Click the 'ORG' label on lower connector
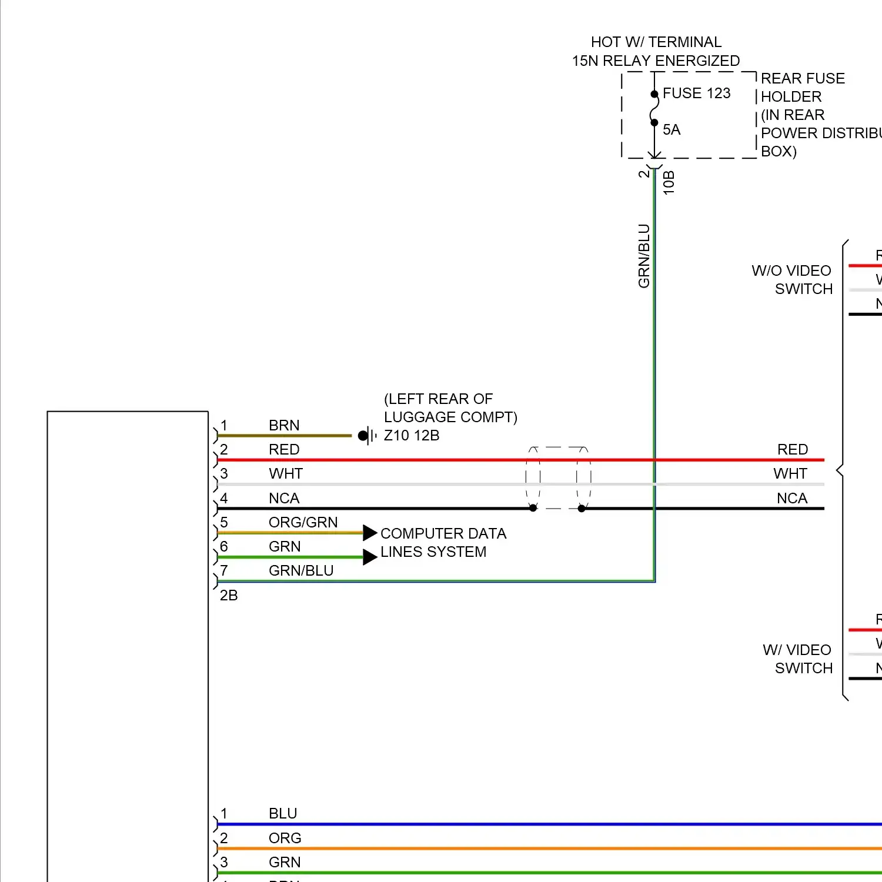 tap(285, 838)
